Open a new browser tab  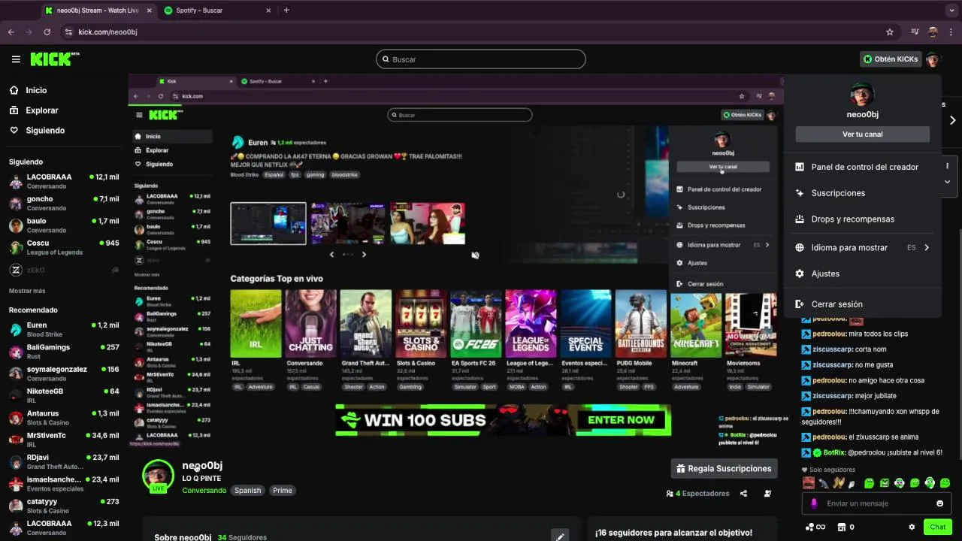(x=286, y=11)
